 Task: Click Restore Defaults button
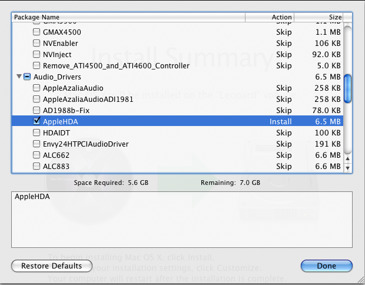pos(52,266)
